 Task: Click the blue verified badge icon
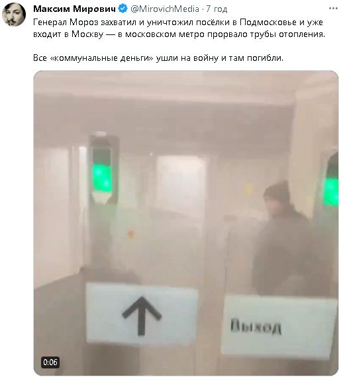click(x=122, y=9)
